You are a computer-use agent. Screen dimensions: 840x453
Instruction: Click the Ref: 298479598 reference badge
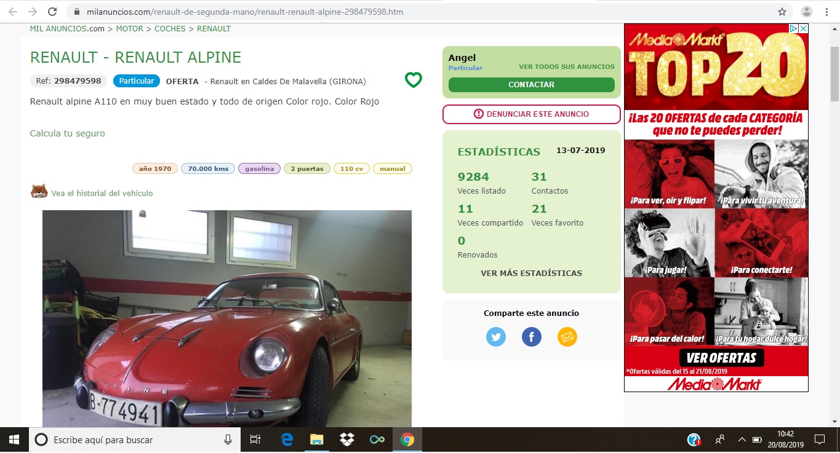point(68,81)
